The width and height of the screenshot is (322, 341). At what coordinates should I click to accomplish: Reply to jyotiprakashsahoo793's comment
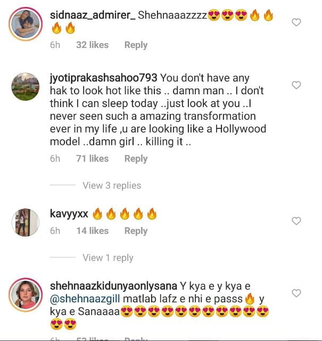coord(136,159)
